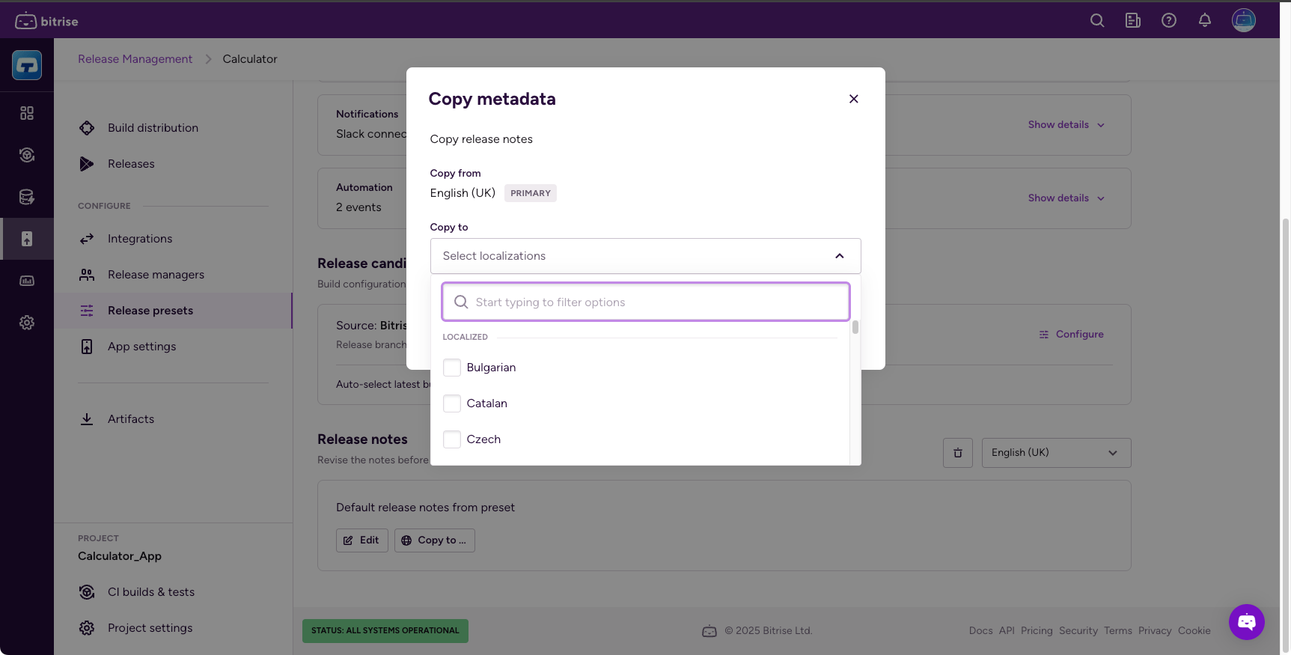Check the Bulgarian localization checkbox
Image resolution: width=1291 pixels, height=655 pixels.
452,368
